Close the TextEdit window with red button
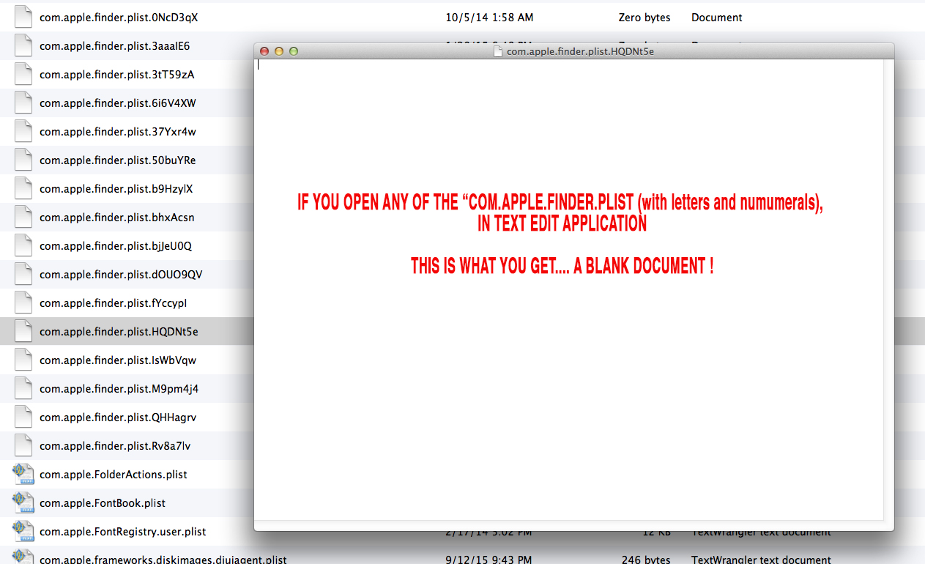 click(x=264, y=51)
